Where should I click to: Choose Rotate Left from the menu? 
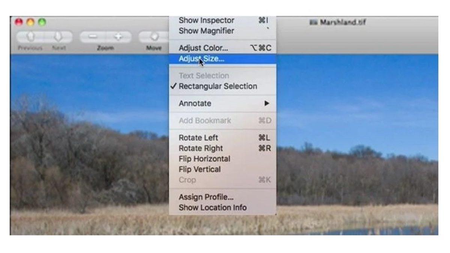pyautogui.click(x=198, y=138)
